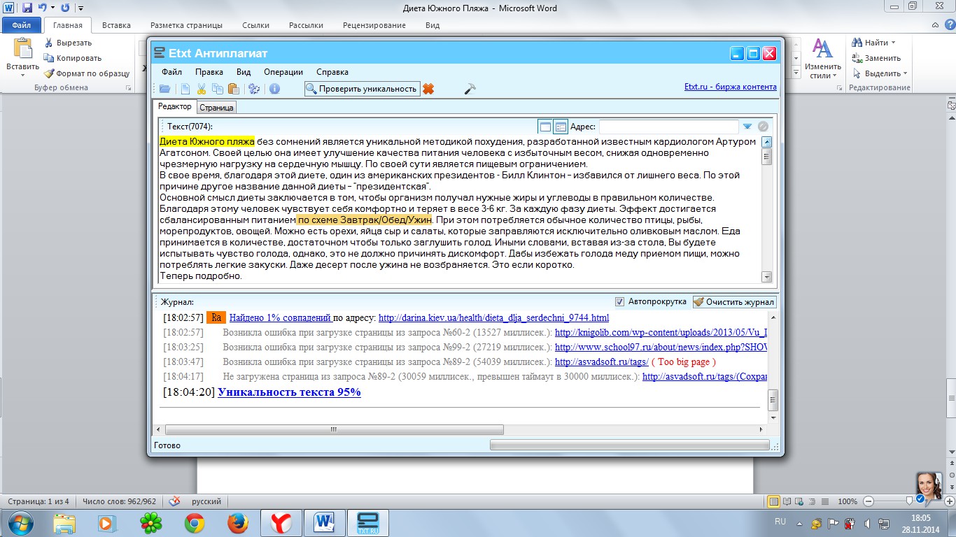This screenshot has width=956, height=537.
Task: Cut text using Etxt scissors icon
Action: coord(202,89)
